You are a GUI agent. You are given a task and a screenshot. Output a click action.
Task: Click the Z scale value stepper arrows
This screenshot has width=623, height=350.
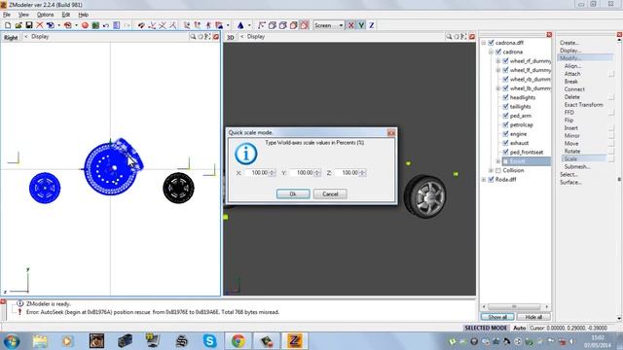[362, 173]
